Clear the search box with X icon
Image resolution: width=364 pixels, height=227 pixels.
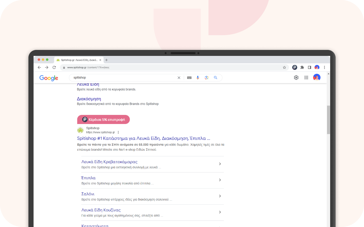[x=179, y=78]
